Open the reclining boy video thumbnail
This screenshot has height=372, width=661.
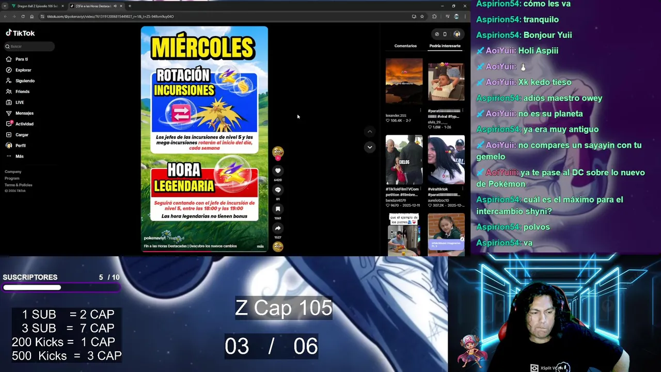coord(446,82)
